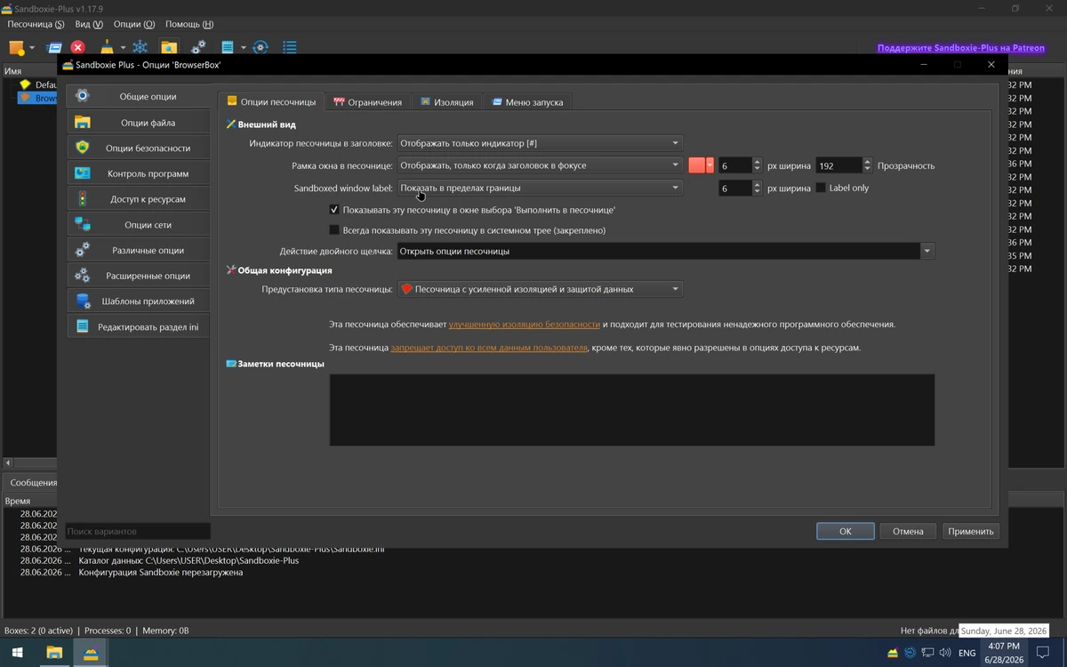Image resolution: width=1067 pixels, height=667 pixels.
Task: Open 'Опции сети' sidebar section
Action: [x=138, y=225]
